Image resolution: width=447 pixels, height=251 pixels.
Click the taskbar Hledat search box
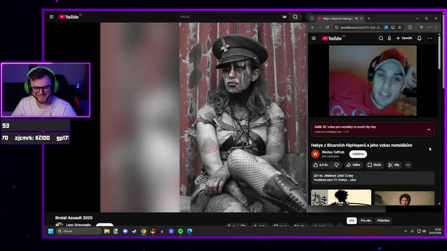[79, 231]
